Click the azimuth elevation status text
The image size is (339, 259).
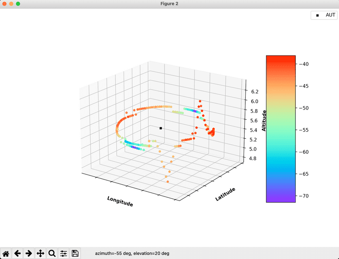point(133,253)
